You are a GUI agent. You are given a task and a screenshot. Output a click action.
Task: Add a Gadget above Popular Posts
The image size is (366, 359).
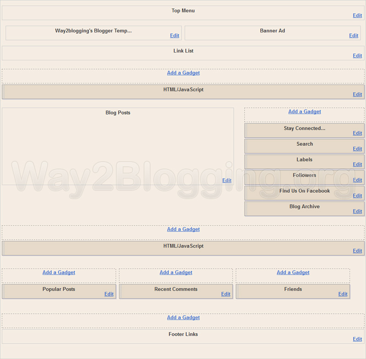click(x=59, y=272)
